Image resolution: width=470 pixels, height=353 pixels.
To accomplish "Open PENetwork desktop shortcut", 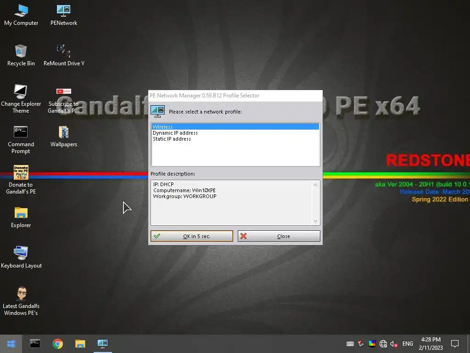I will [63, 15].
